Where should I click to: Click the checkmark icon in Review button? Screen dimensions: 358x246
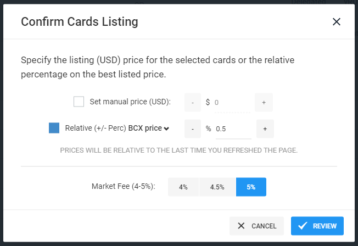(x=303, y=226)
